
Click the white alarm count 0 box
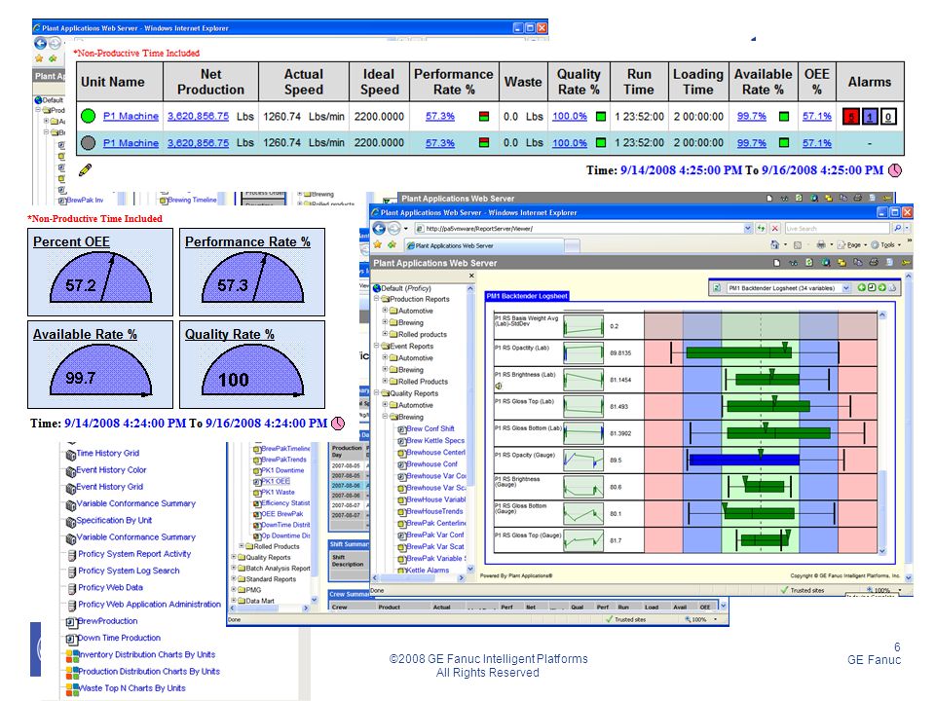pos(888,117)
